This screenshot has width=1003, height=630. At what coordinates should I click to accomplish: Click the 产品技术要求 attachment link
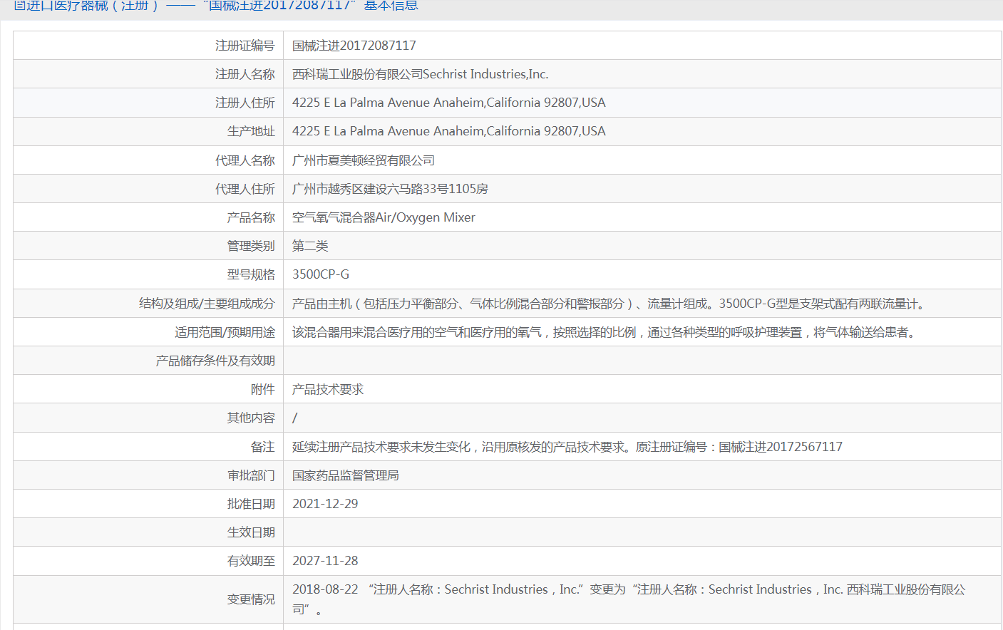[x=328, y=389]
